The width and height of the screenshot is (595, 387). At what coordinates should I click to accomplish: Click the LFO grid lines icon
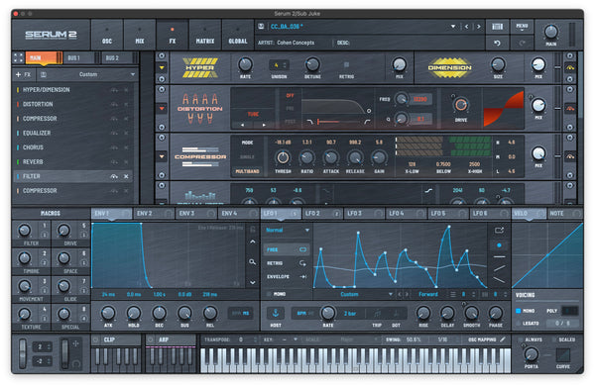tap(453, 294)
